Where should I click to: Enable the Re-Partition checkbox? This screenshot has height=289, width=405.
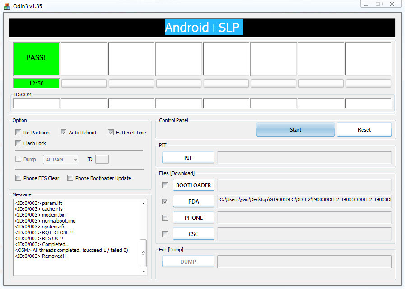tap(19, 133)
